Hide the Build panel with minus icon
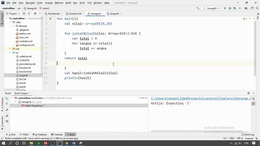 coord(253,93)
